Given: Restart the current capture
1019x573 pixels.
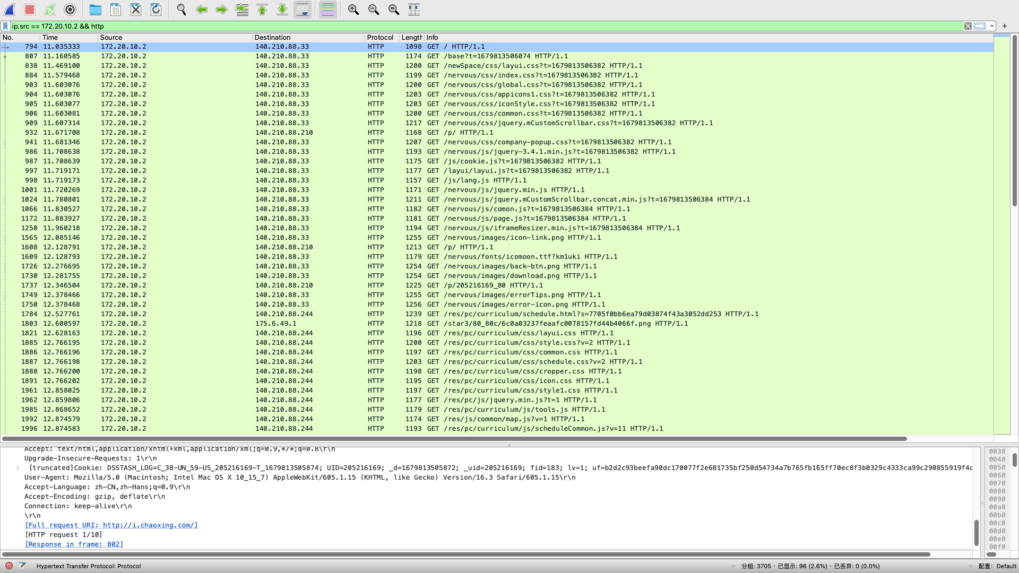Looking at the screenshot, I should (50, 10).
